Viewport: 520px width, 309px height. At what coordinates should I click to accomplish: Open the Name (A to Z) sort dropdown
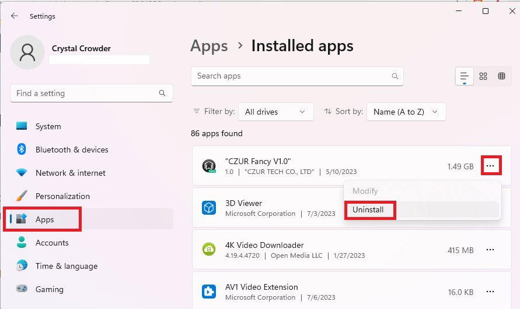[x=406, y=112]
